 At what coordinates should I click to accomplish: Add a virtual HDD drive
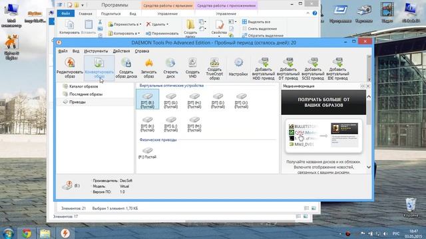(264, 69)
